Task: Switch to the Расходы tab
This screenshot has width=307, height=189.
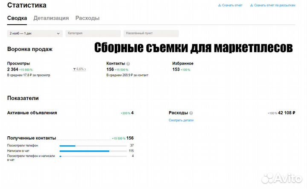Action: coord(87,18)
